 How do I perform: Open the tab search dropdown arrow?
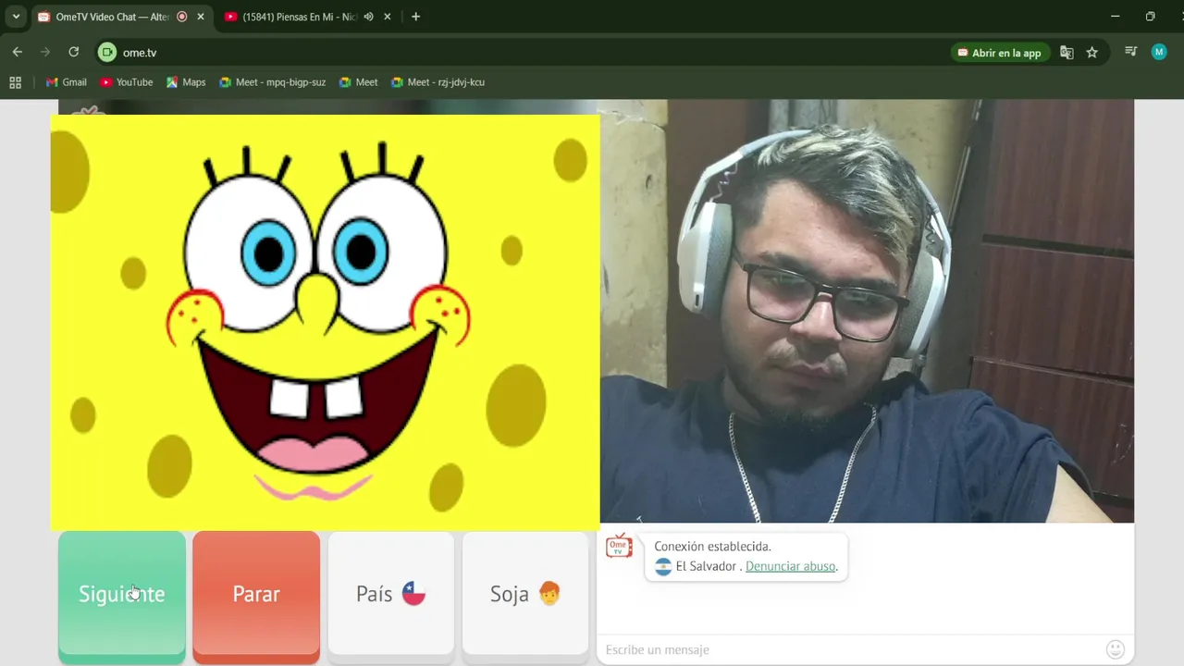click(16, 17)
